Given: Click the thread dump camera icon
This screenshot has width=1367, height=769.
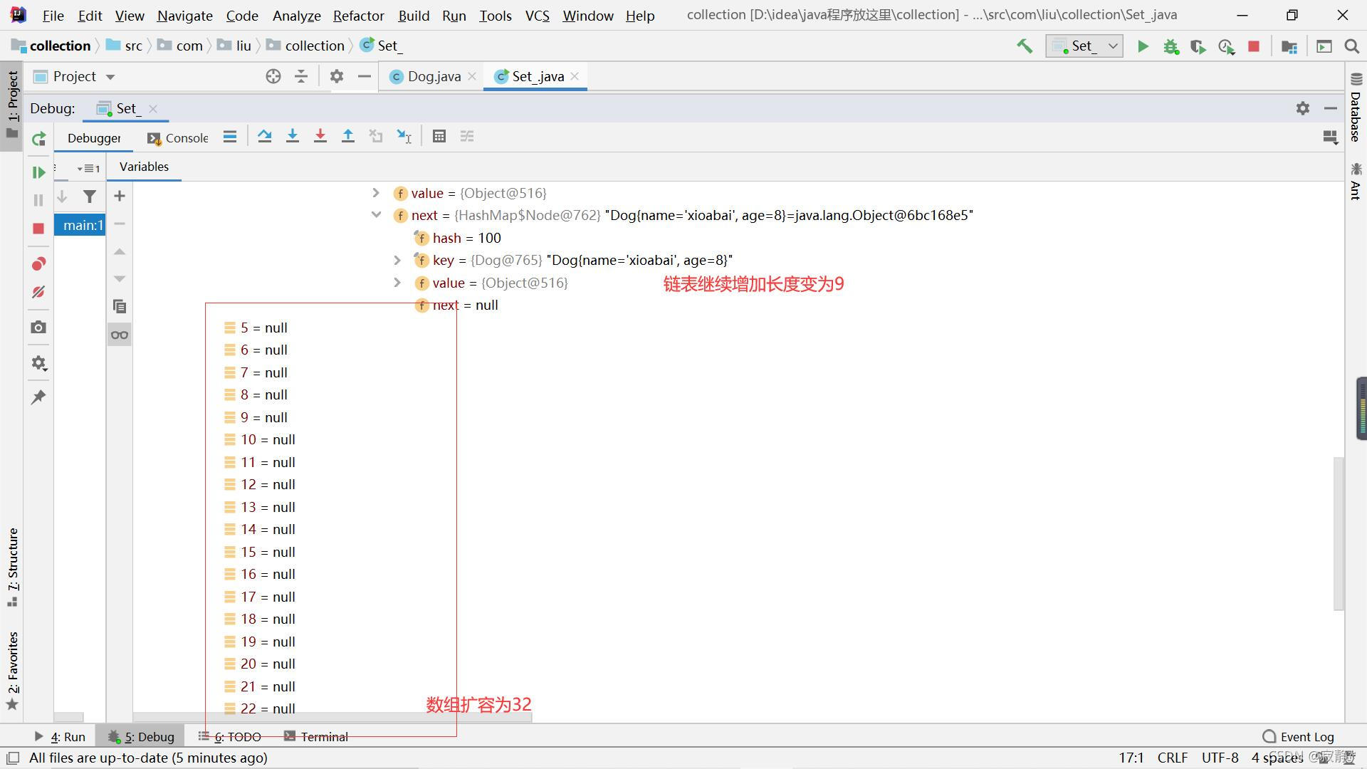Looking at the screenshot, I should pos(38,327).
